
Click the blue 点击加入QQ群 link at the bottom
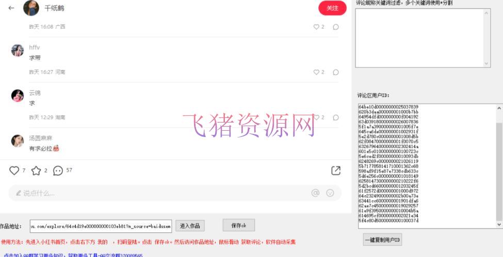[73, 255]
